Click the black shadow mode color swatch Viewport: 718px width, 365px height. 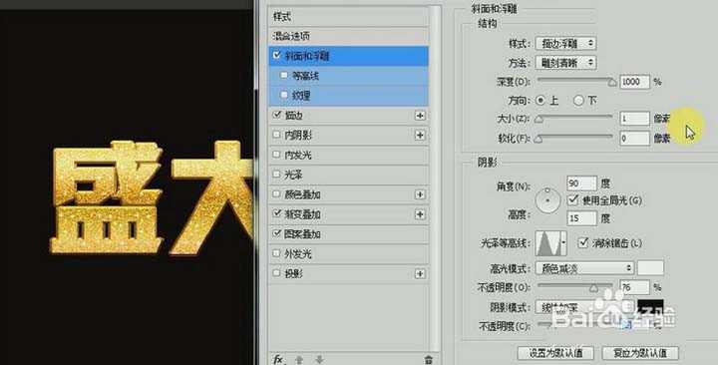tap(650, 306)
